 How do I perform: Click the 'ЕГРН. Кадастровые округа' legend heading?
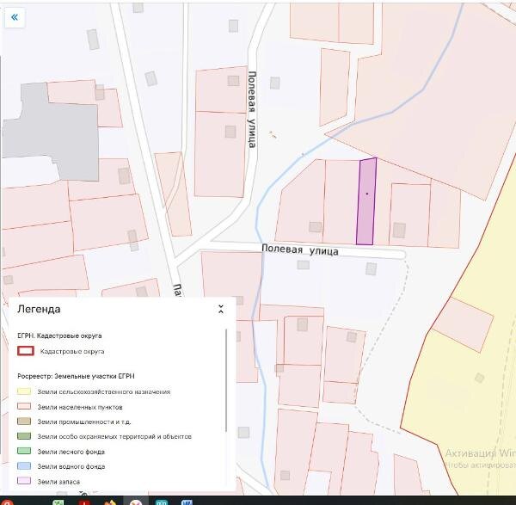tap(59, 336)
